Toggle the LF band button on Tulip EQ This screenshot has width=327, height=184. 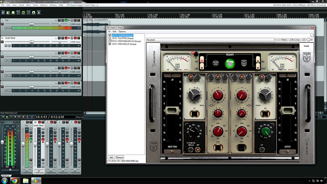194,114
